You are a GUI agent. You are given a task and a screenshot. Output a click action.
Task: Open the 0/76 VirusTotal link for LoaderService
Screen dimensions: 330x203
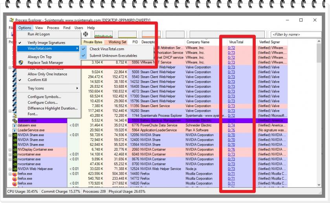click(x=231, y=130)
